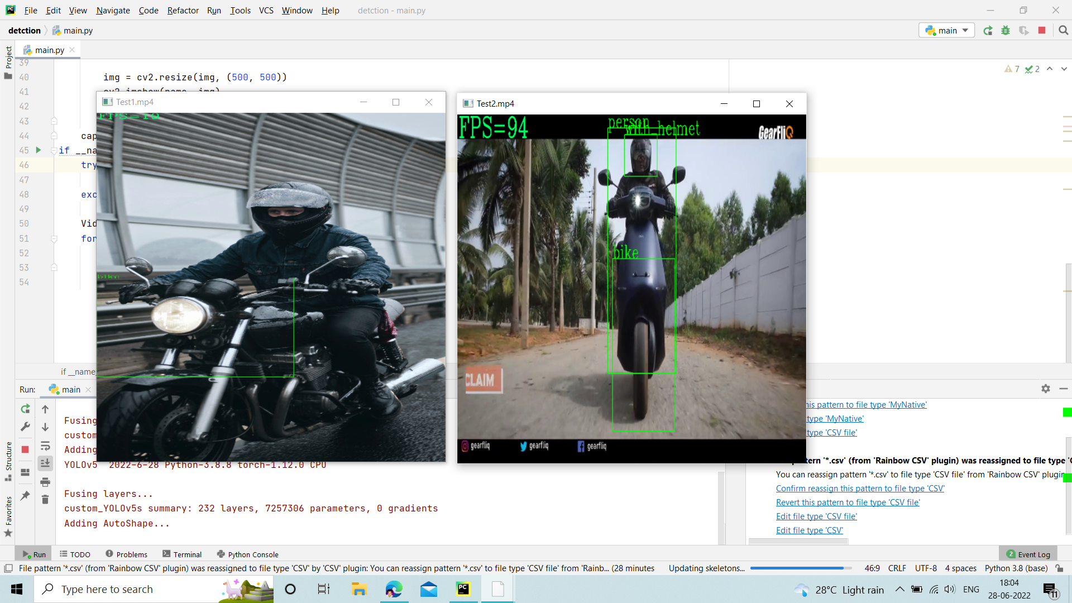Open the Navigate menu
The image size is (1072, 603).
pos(113,10)
